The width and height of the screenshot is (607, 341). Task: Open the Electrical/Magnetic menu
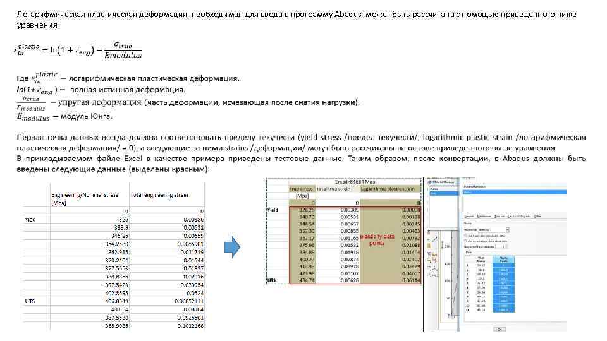click(x=519, y=216)
